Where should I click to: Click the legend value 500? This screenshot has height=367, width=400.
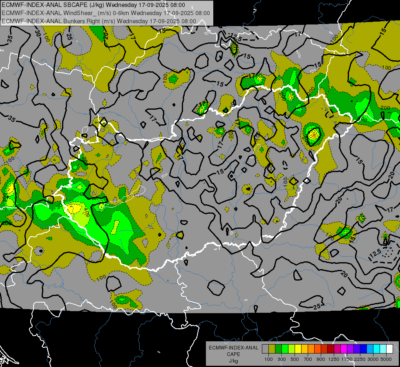[295, 359]
